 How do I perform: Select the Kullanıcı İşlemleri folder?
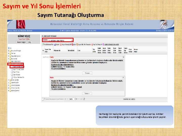click(15, 91)
